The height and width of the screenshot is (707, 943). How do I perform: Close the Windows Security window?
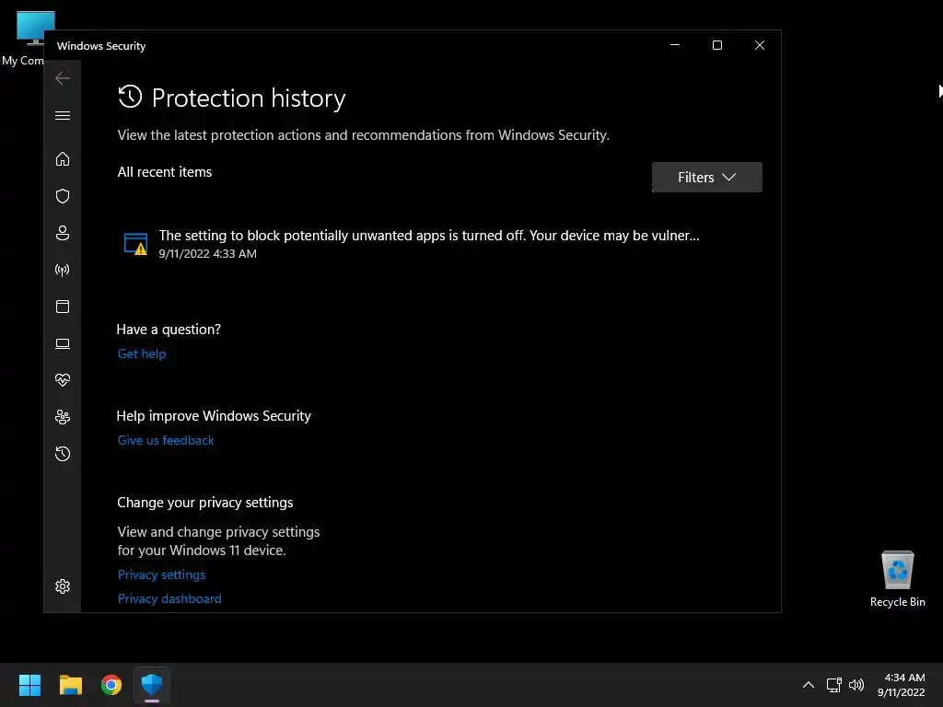coord(760,45)
